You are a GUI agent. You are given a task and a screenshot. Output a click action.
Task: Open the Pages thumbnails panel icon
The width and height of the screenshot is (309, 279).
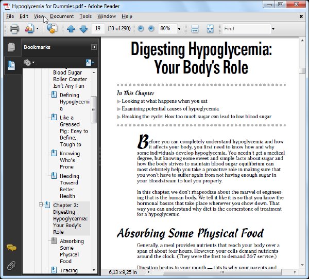pyautogui.click(x=11, y=47)
